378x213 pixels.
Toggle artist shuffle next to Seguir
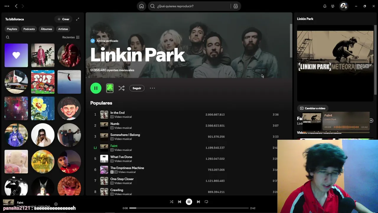[x=121, y=88]
